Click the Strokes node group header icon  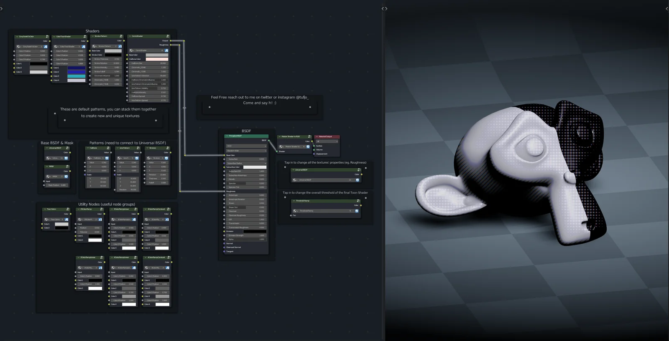[168, 148]
